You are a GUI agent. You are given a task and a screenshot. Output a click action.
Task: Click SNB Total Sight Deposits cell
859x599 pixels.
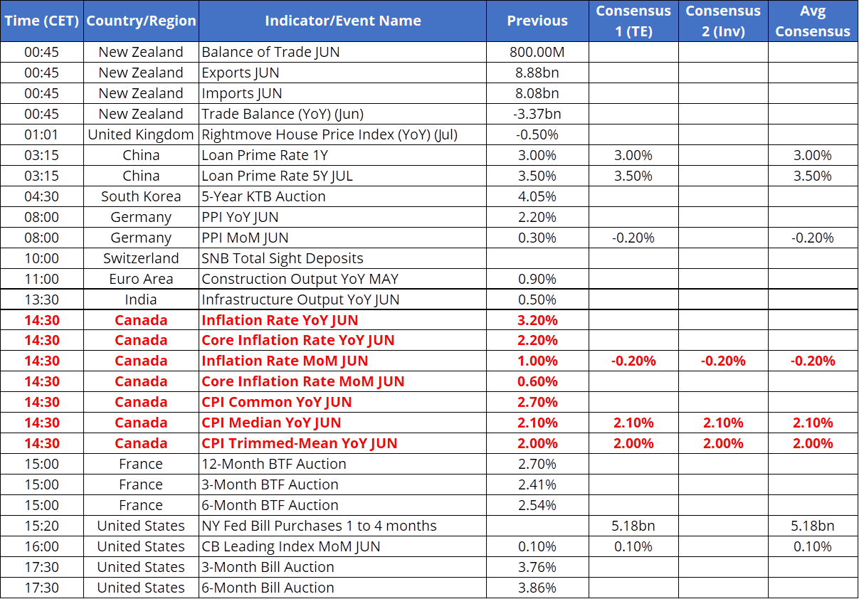pyautogui.click(x=343, y=258)
